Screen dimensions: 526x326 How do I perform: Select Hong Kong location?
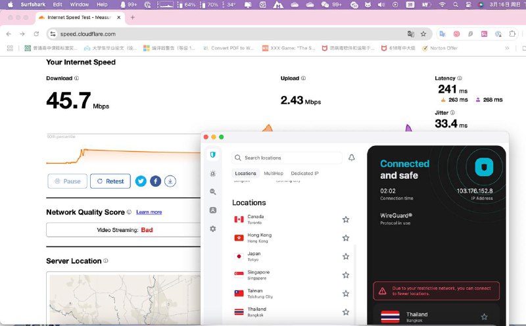tap(291, 238)
